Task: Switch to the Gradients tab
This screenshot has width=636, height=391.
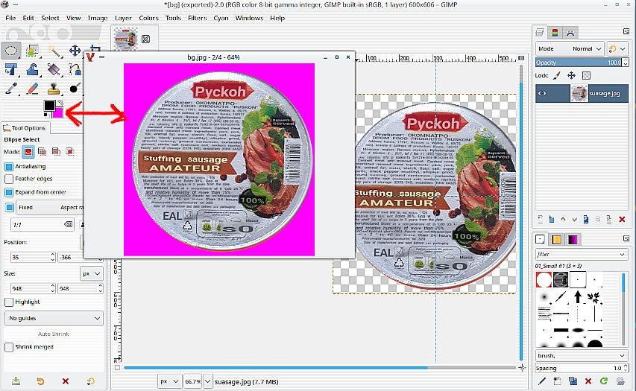Action: [573, 240]
